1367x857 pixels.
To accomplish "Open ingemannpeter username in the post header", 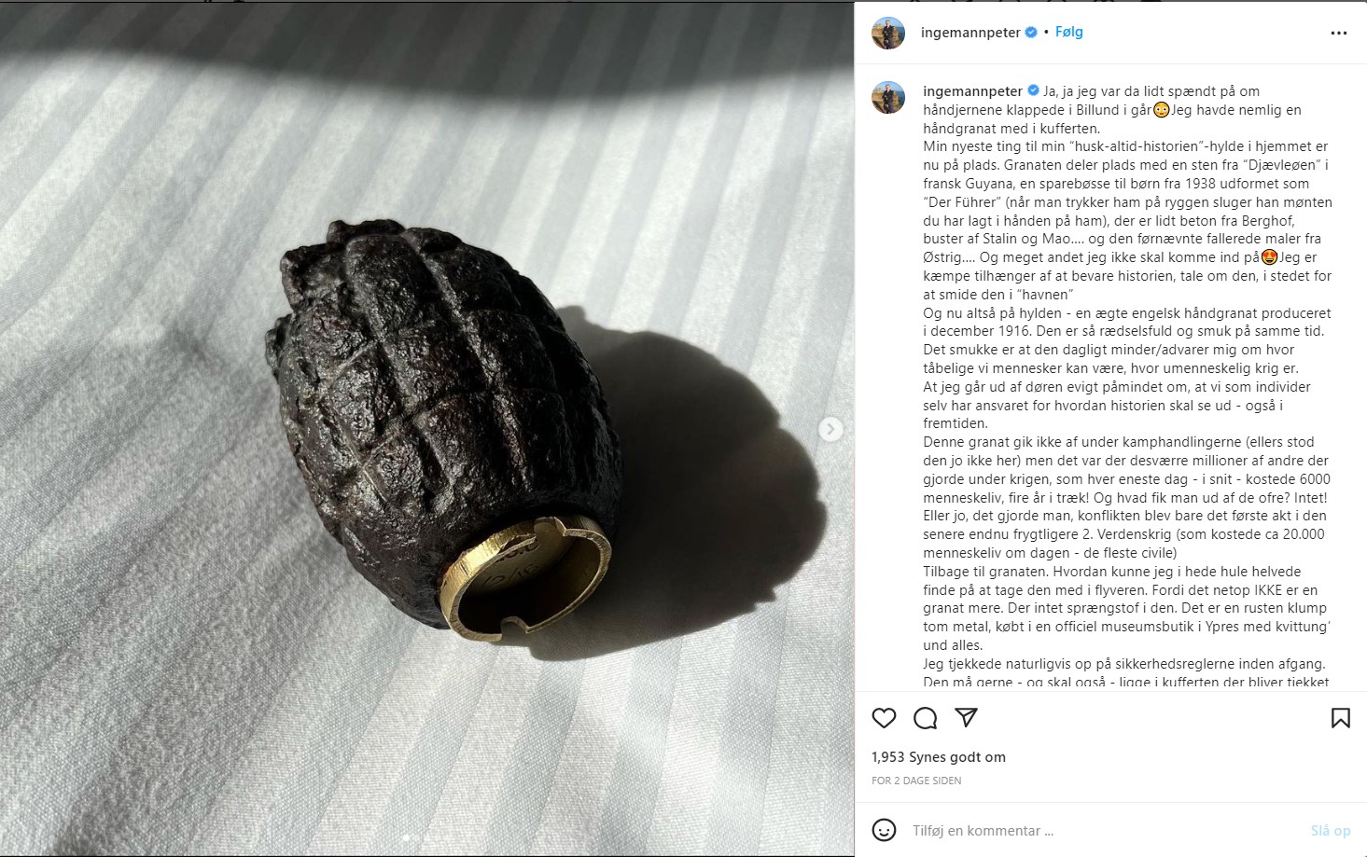I will point(970,33).
